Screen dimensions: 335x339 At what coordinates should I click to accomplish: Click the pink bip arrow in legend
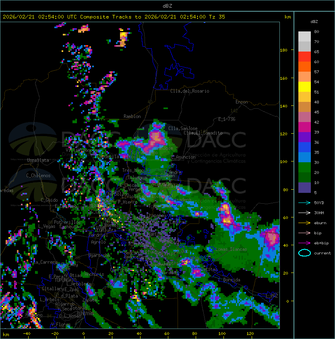pos(304,233)
